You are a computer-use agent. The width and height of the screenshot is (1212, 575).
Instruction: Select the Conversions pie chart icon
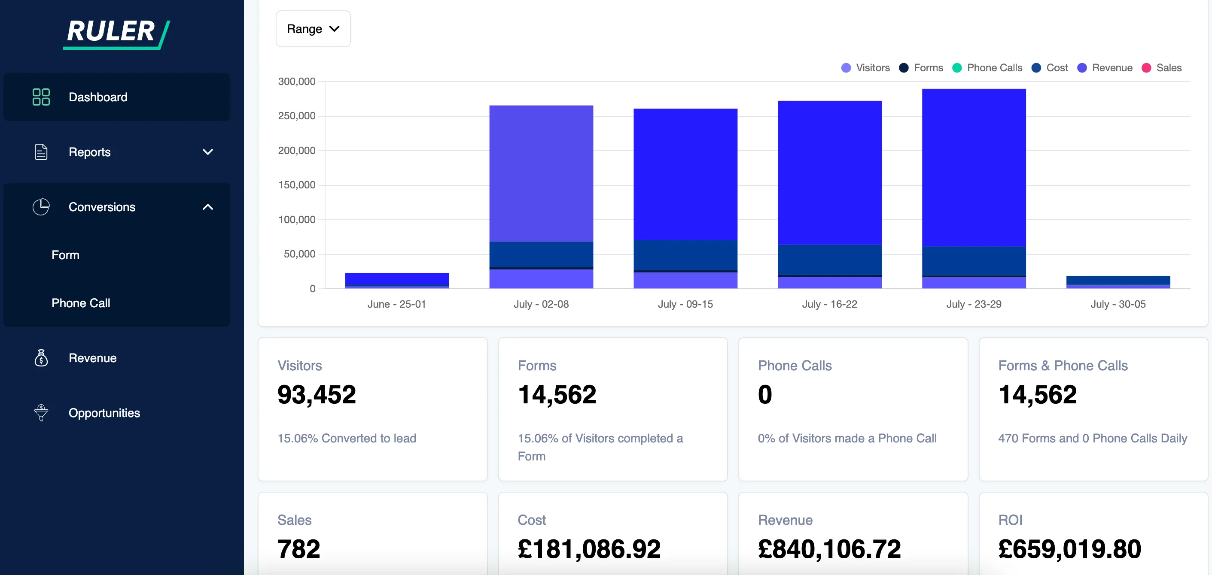(x=40, y=207)
